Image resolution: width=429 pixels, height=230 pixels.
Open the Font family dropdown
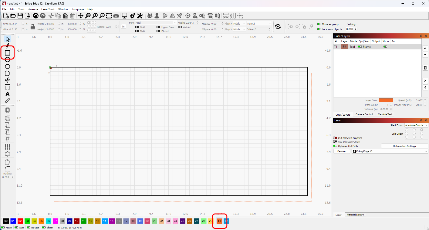(155, 22)
